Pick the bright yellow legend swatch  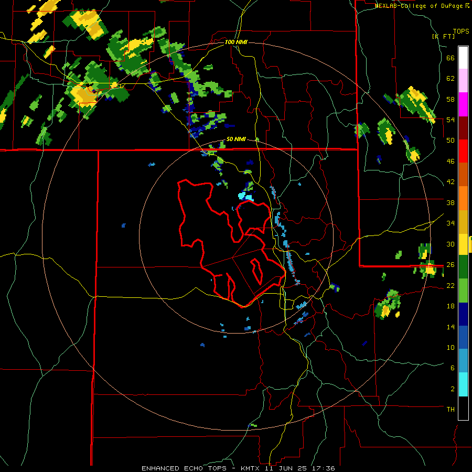tap(463, 244)
